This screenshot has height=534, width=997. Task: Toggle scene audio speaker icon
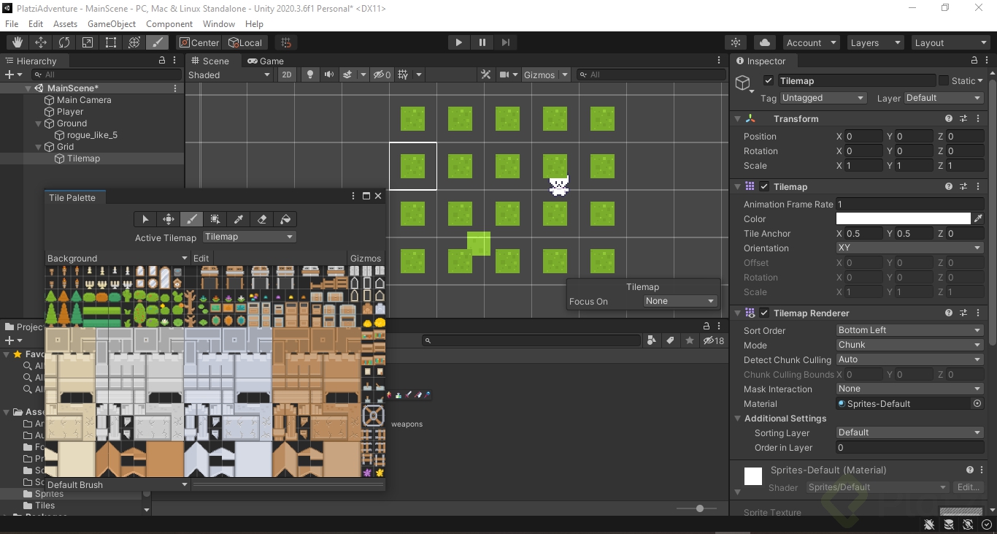[329, 75]
